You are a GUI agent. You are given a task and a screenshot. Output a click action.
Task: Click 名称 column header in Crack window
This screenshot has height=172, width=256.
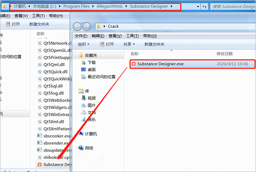pos(134,54)
